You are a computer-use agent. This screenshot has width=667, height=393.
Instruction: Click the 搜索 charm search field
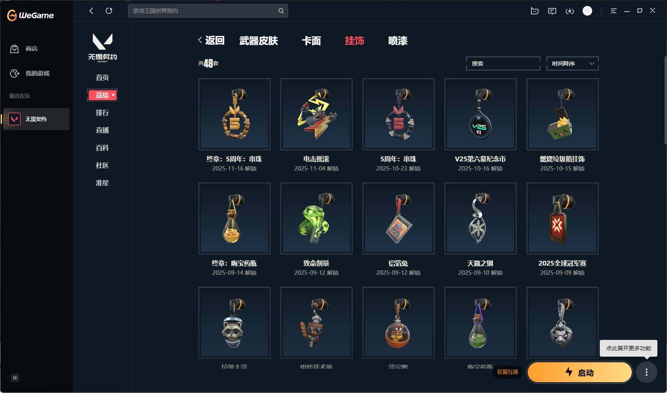point(503,64)
